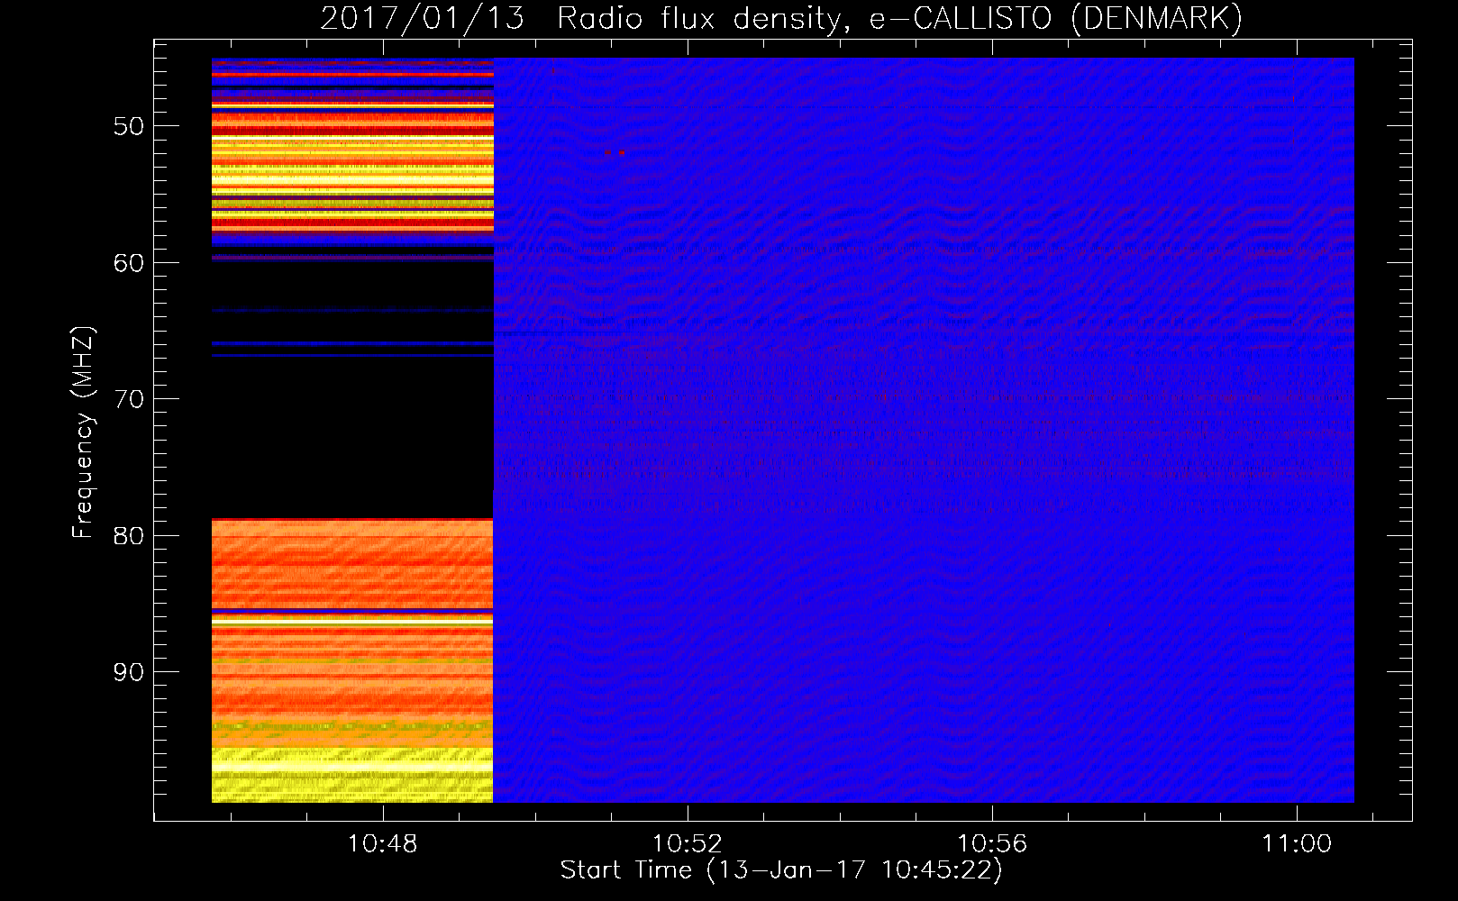
Task: Click the '50' frequency tick label
Action: 129,126
